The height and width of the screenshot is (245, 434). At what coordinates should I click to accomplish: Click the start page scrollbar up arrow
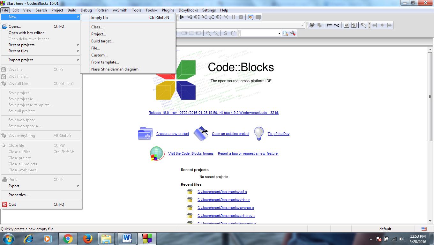coord(430,49)
